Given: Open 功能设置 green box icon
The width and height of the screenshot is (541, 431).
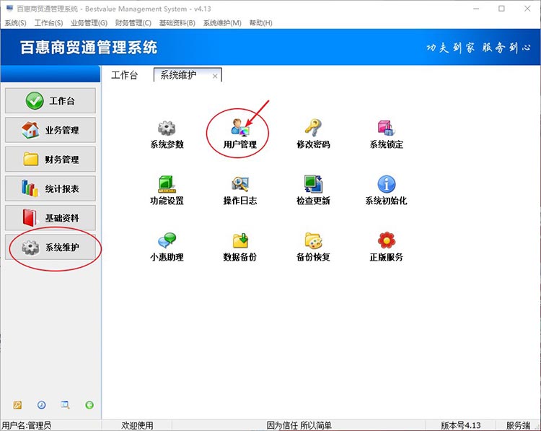Looking at the screenshot, I should pos(167,184).
